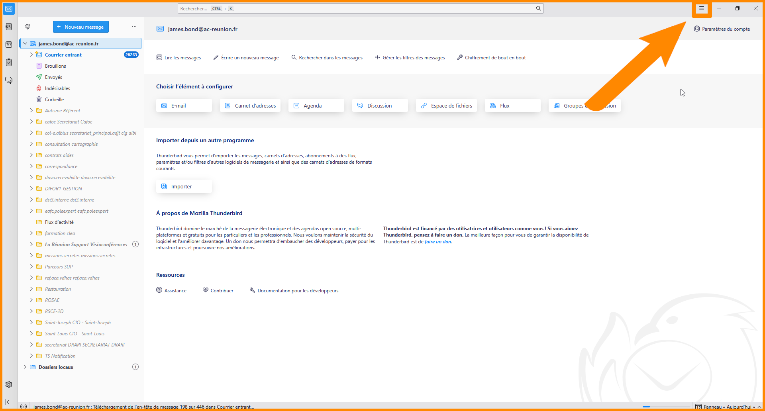The height and width of the screenshot is (411, 765).
Task: Open the Tasks space icon
Action: tap(9, 63)
